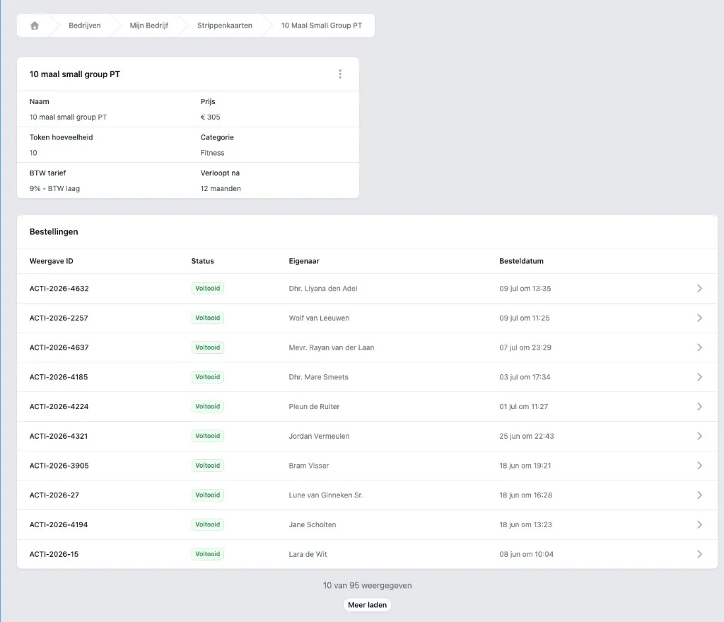Click the 10 van 95 weergegeven text
724x622 pixels.
[x=367, y=585]
